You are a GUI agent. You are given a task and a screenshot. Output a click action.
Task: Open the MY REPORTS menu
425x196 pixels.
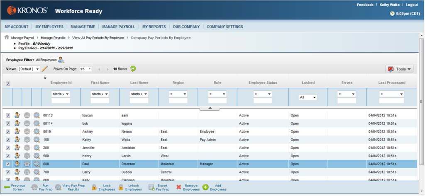(x=154, y=27)
